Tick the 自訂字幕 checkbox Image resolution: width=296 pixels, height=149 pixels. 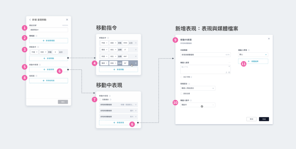coord(182,77)
